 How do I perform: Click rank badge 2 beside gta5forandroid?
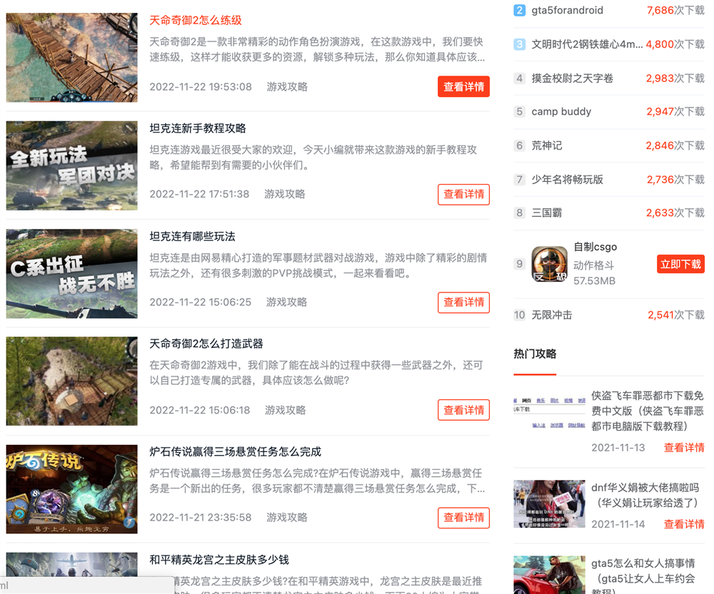(x=519, y=11)
